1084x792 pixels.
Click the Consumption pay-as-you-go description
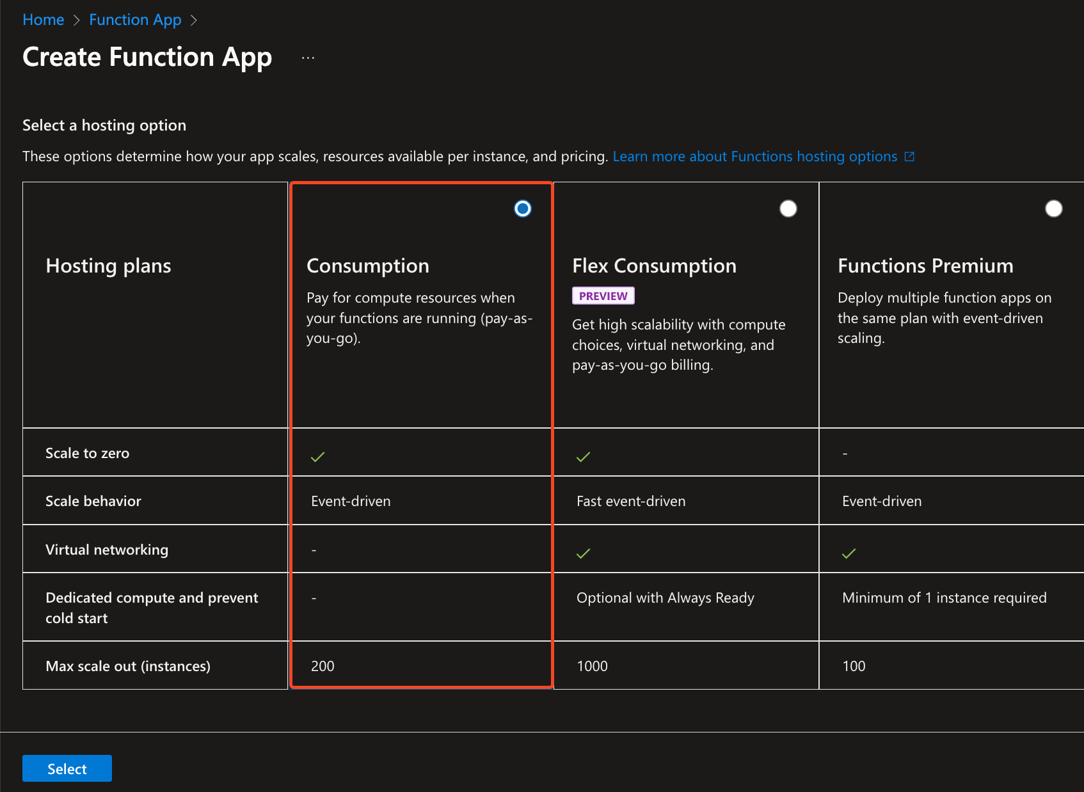click(x=419, y=318)
